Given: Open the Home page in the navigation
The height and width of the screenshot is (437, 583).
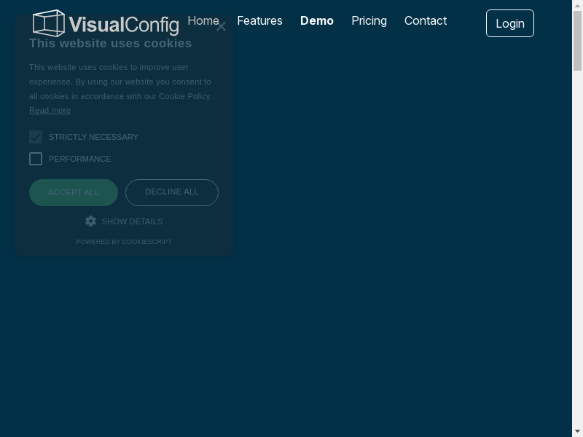Looking at the screenshot, I should [203, 20].
